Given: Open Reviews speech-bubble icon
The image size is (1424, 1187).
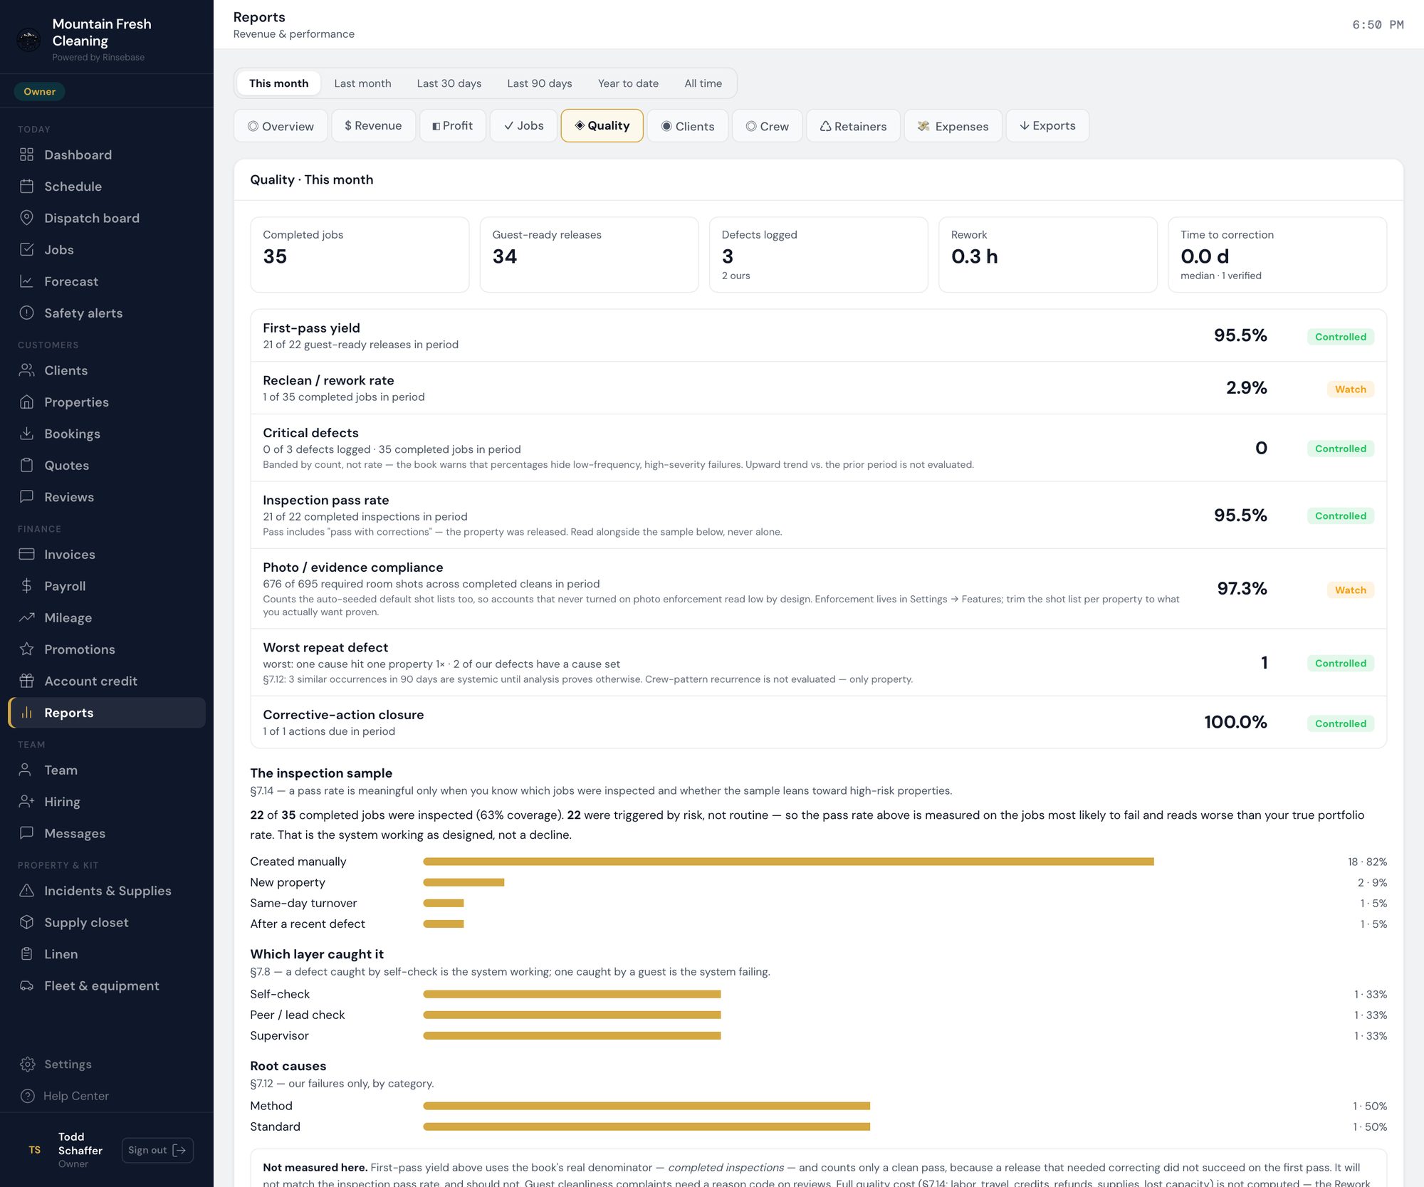Looking at the screenshot, I should click(26, 497).
